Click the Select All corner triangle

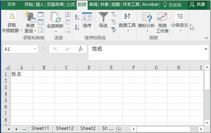[x=7, y=67]
